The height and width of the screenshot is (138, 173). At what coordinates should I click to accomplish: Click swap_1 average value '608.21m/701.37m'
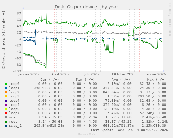coord(118,126)
